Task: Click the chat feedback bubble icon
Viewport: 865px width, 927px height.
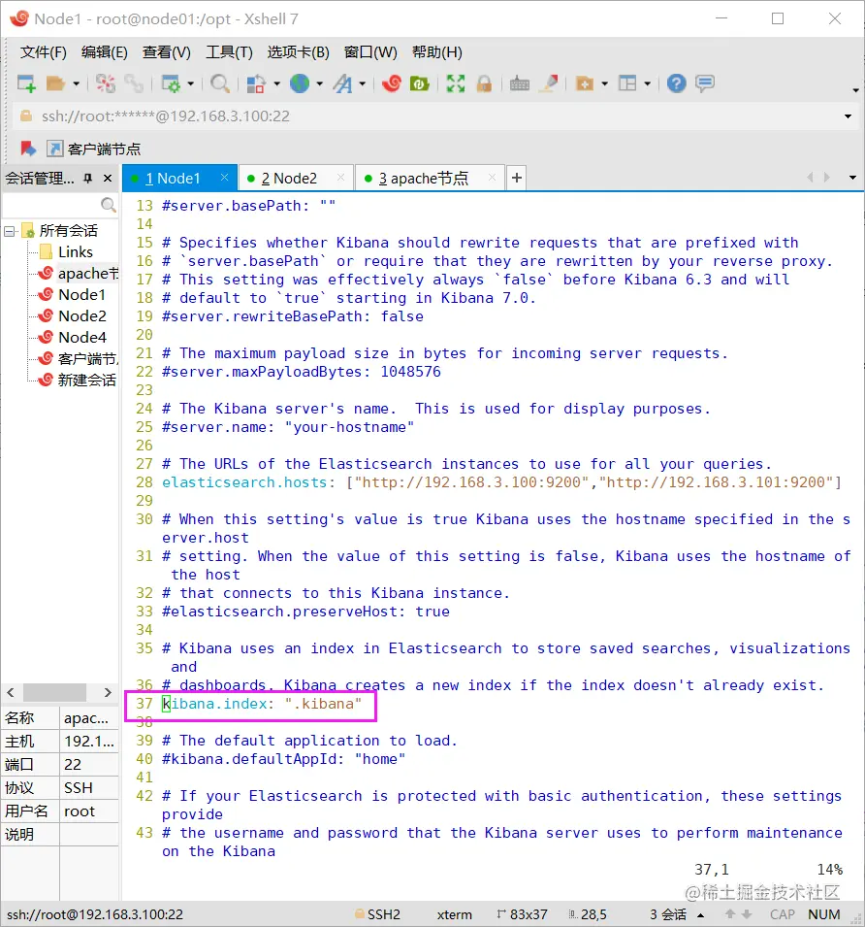Action: [705, 83]
